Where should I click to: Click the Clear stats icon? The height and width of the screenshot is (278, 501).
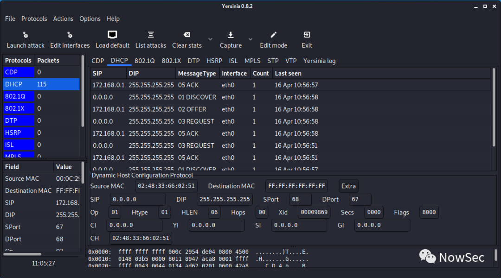(186, 35)
